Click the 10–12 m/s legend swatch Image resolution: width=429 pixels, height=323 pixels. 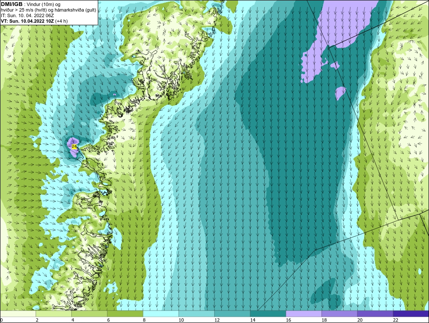pos(196,314)
